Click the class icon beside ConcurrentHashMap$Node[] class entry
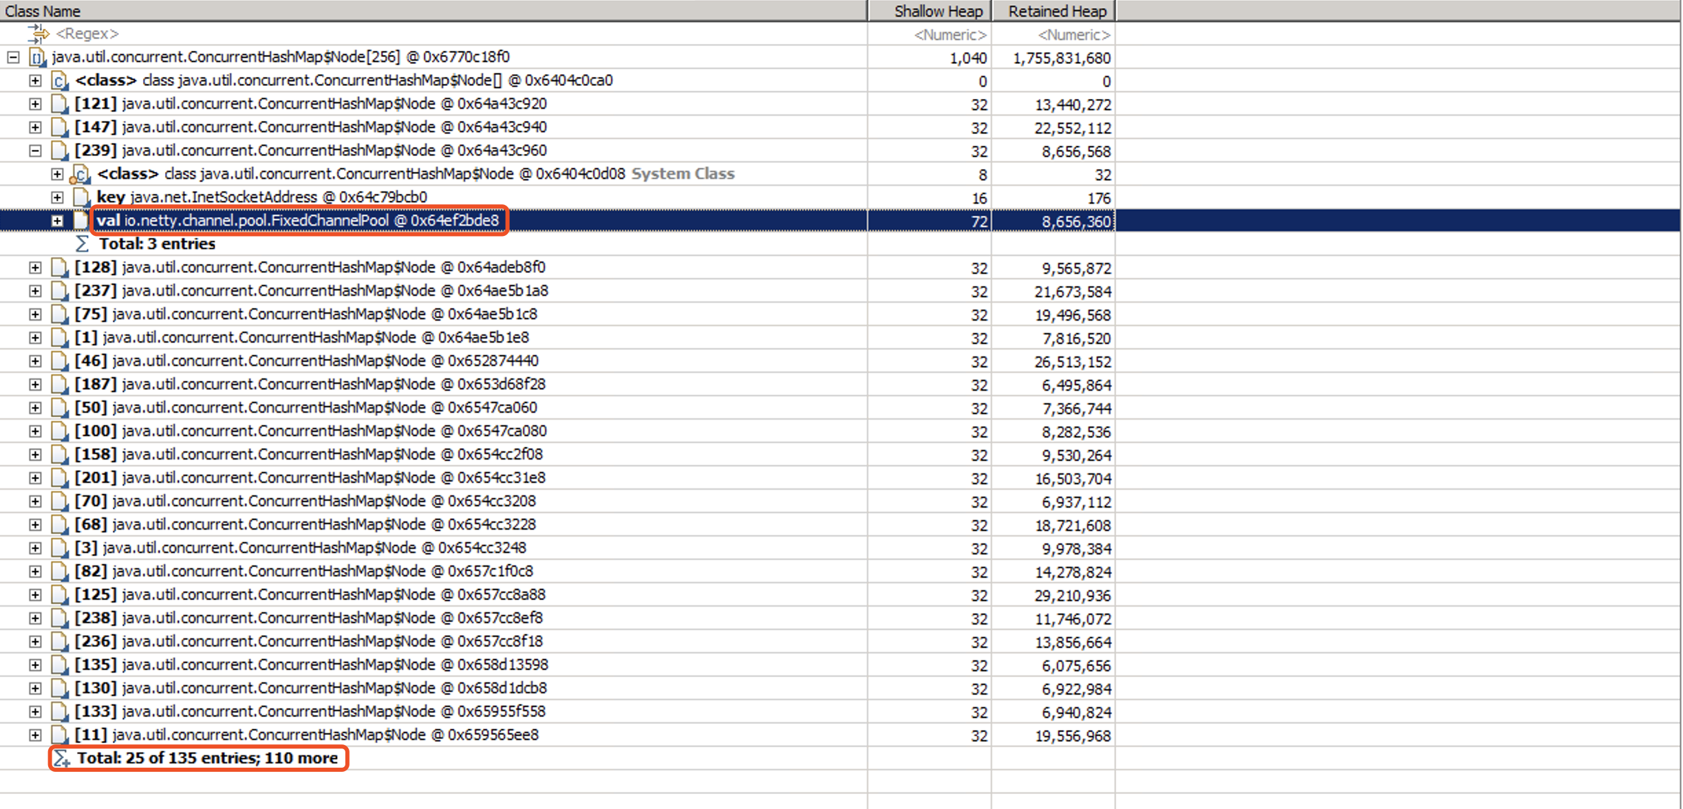Screen dimensions: 1683x809 tap(60, 81)
